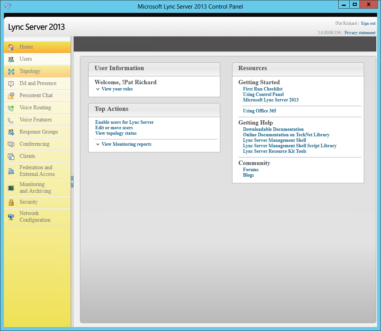Viewport: 381px width, 331px height.
Task: Expand the View Monitoring reports chevron
Action: pyautogui.click(x=98, y=144)
